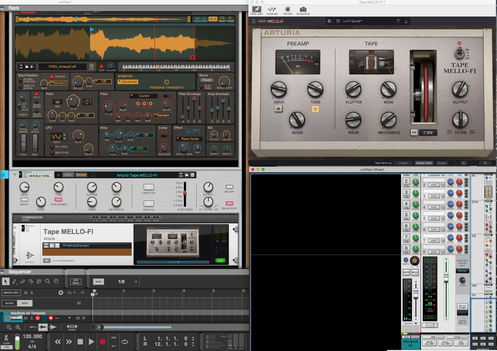Click the slices Reset button

tap(207, 80)
